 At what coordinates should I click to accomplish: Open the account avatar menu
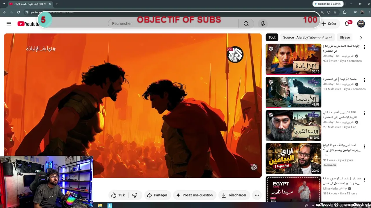point(361,24)
